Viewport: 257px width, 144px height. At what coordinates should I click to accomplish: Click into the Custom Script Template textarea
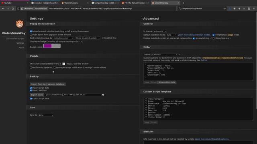click(x=198, y=109)
